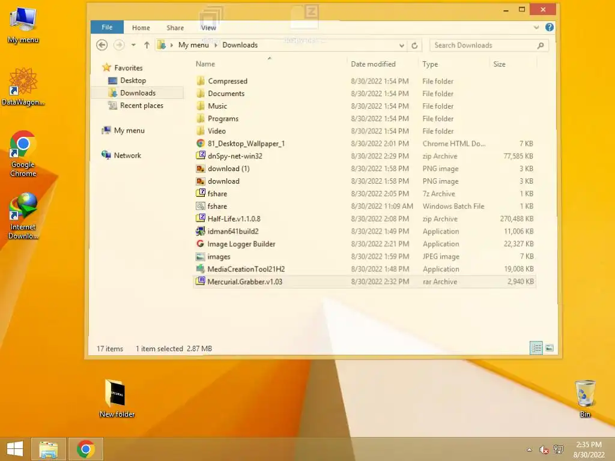Image resolution: width=615 pixels, height=461 pixels.
Task: Click My menu in the address breadcrumb
Action: (193, 45)
